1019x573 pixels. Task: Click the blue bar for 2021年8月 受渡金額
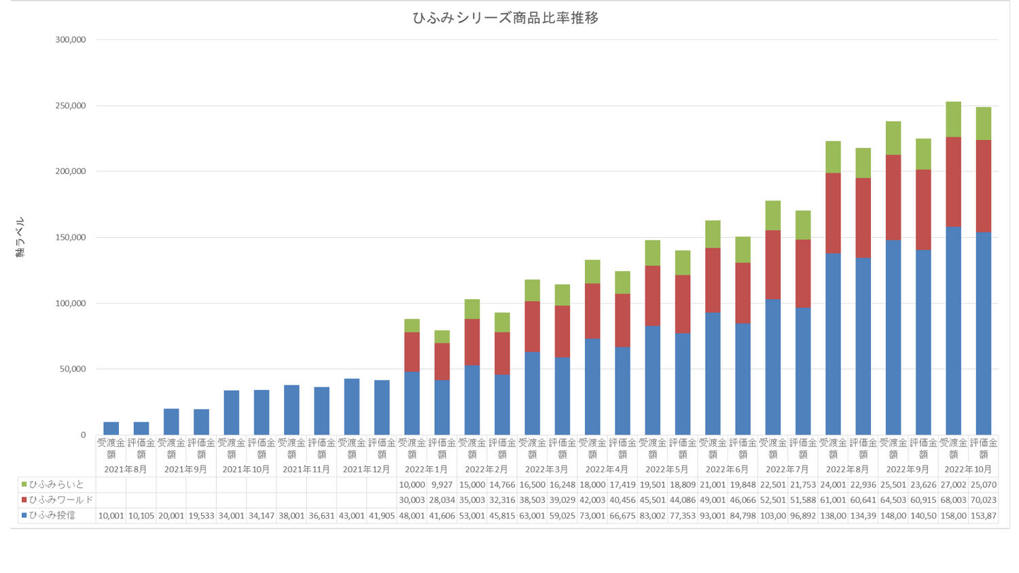pyautogui.click(x=111, y=428)
